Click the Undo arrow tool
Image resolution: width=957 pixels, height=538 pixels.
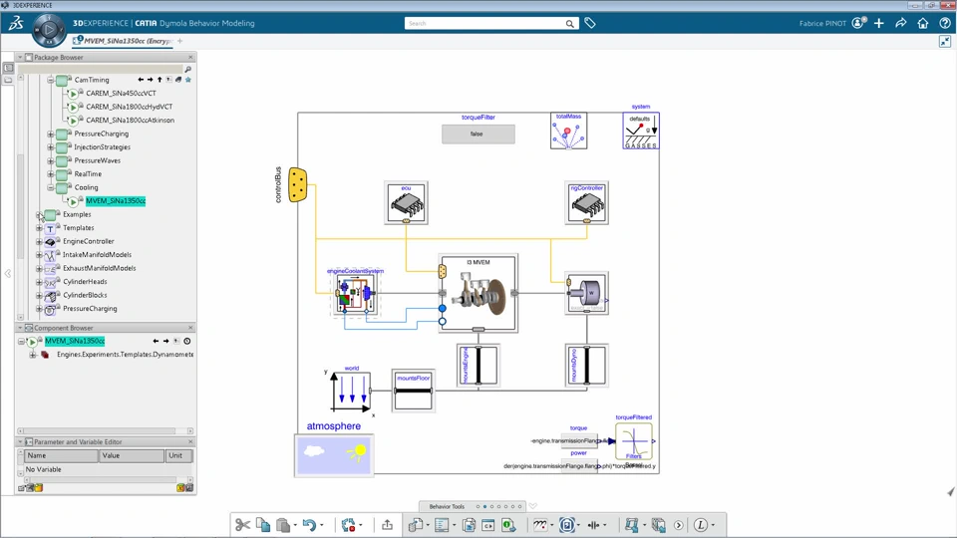[309, 525]
